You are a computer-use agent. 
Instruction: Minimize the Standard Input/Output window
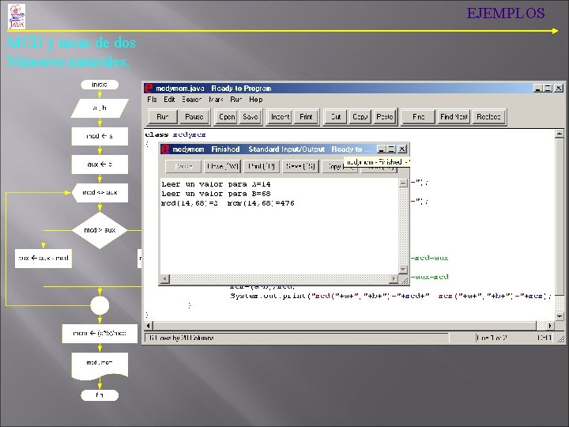pos(382,149)
